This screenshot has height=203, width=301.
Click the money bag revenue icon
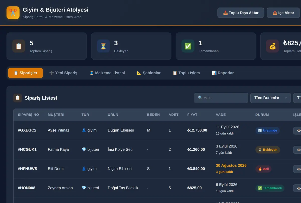click(272, 46)
